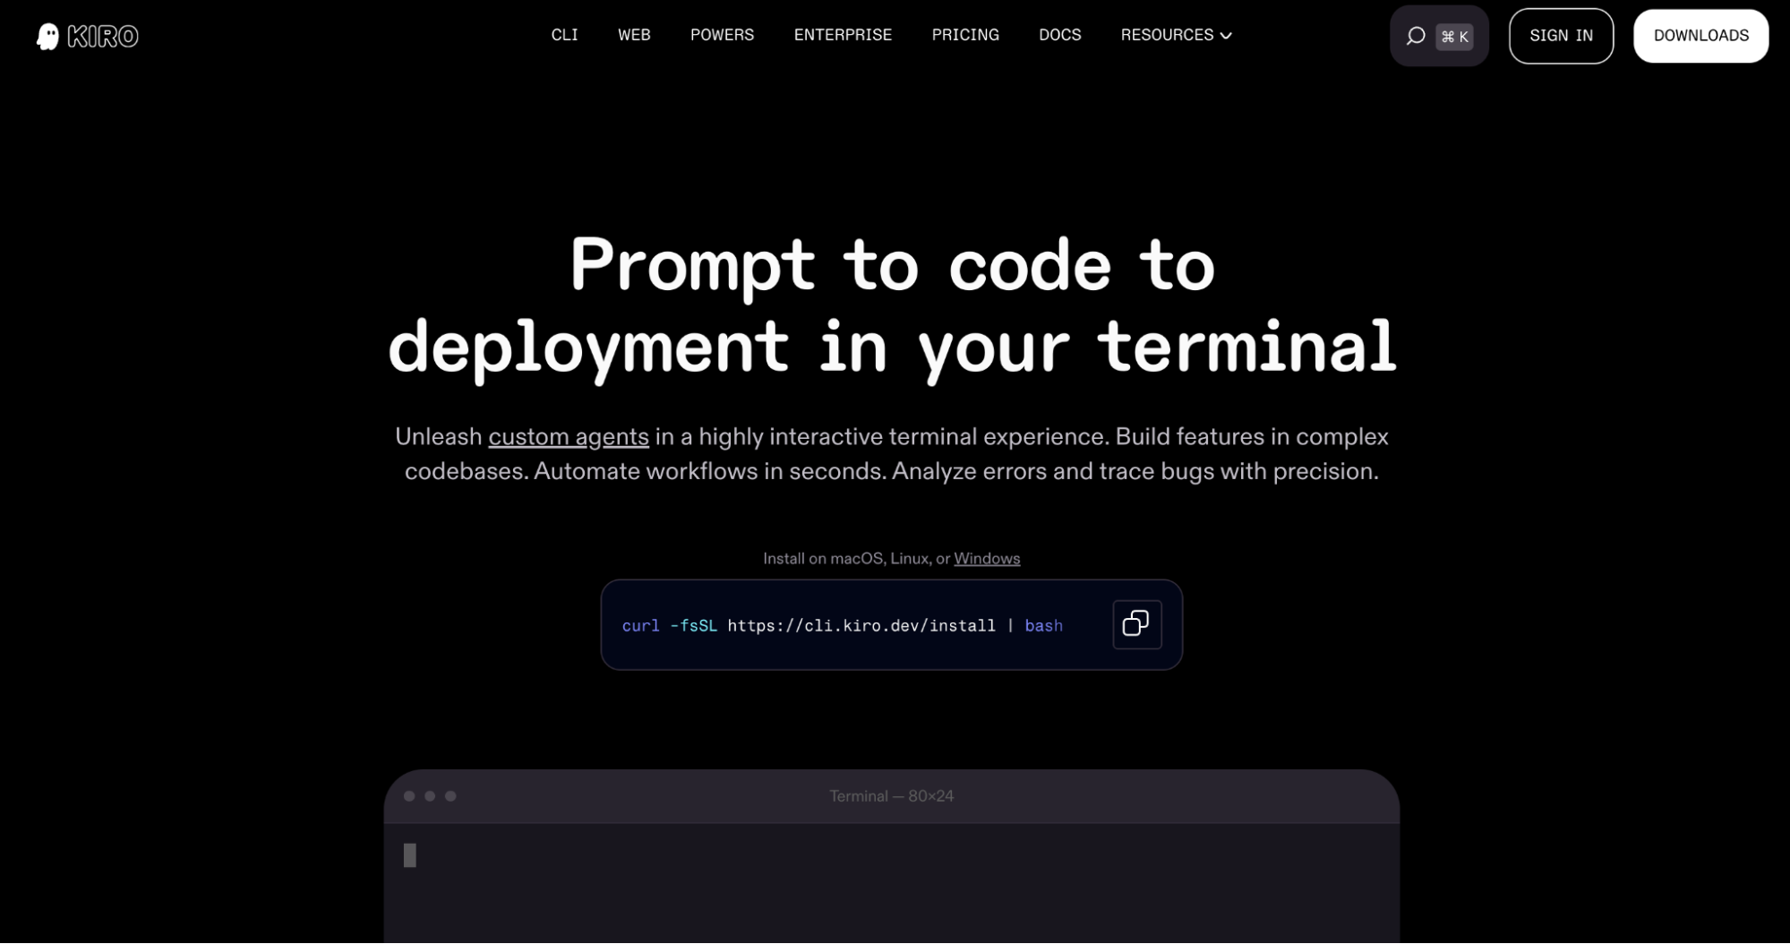Click the Terminal — 80×24 title
Image resolution: width=1790 pixels, height=944 pixels.
pos(891,796)
